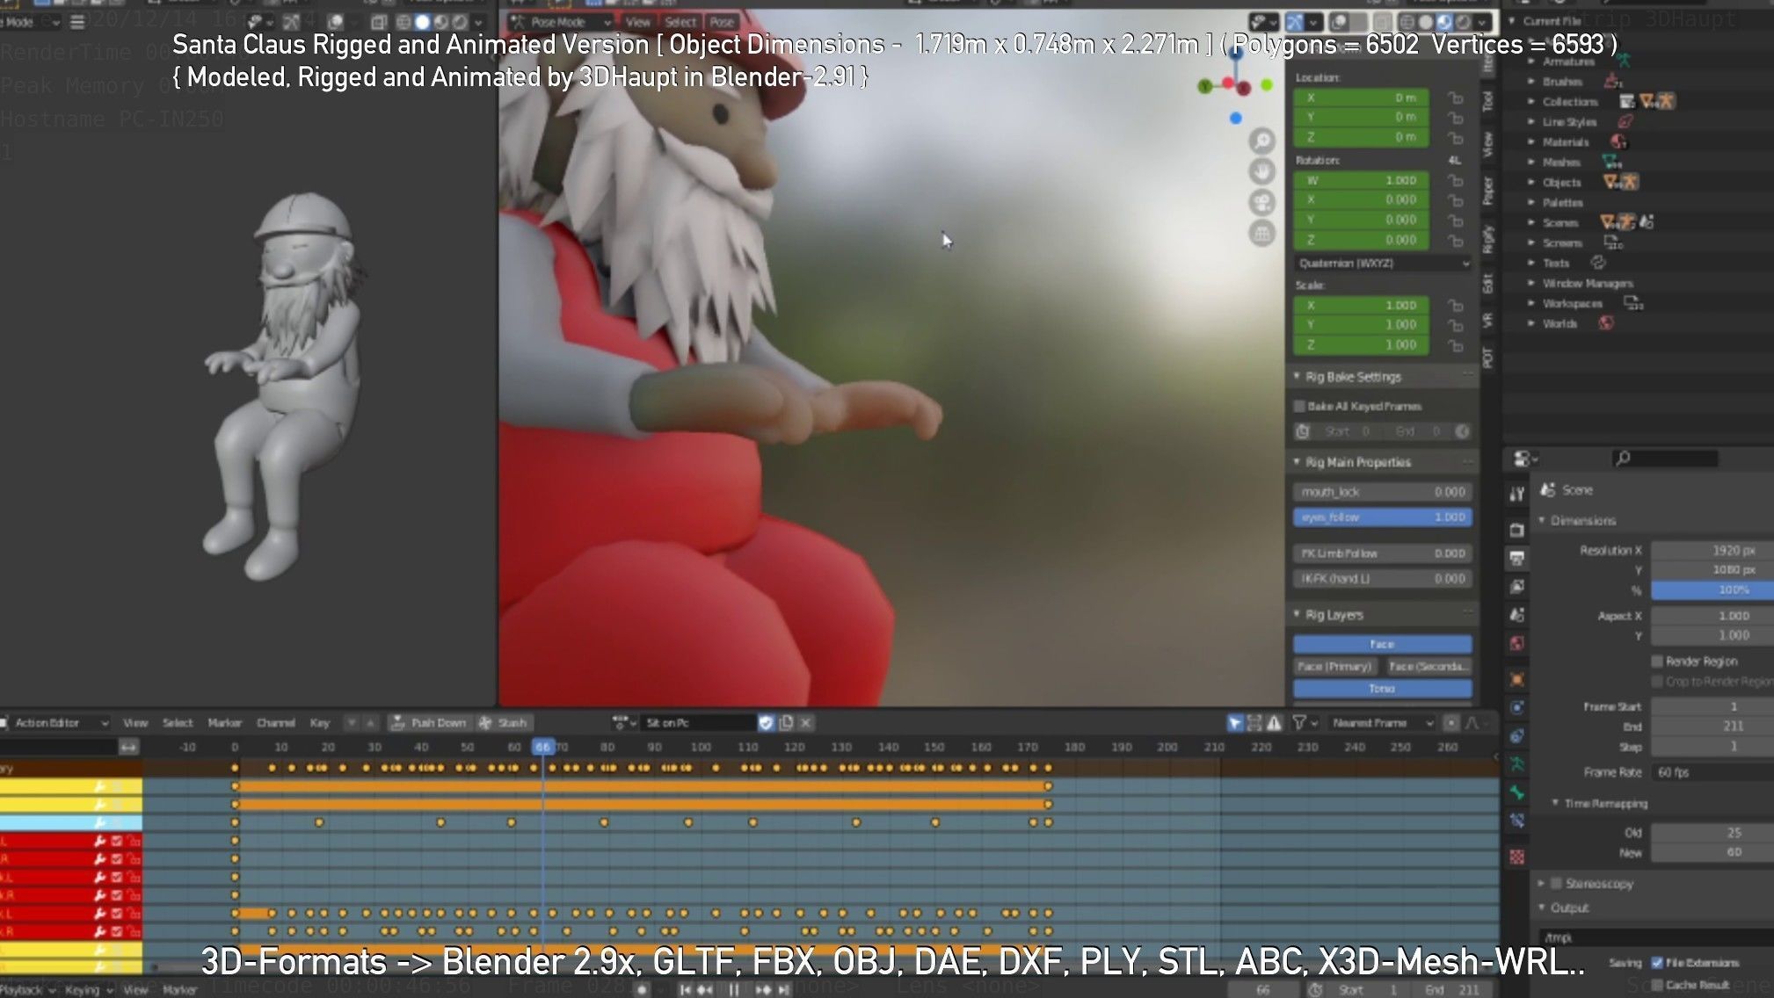Toggle the Face (Primary) rig layer
This screenshot has height=998, width=1774.
[x=1334, y=667]
